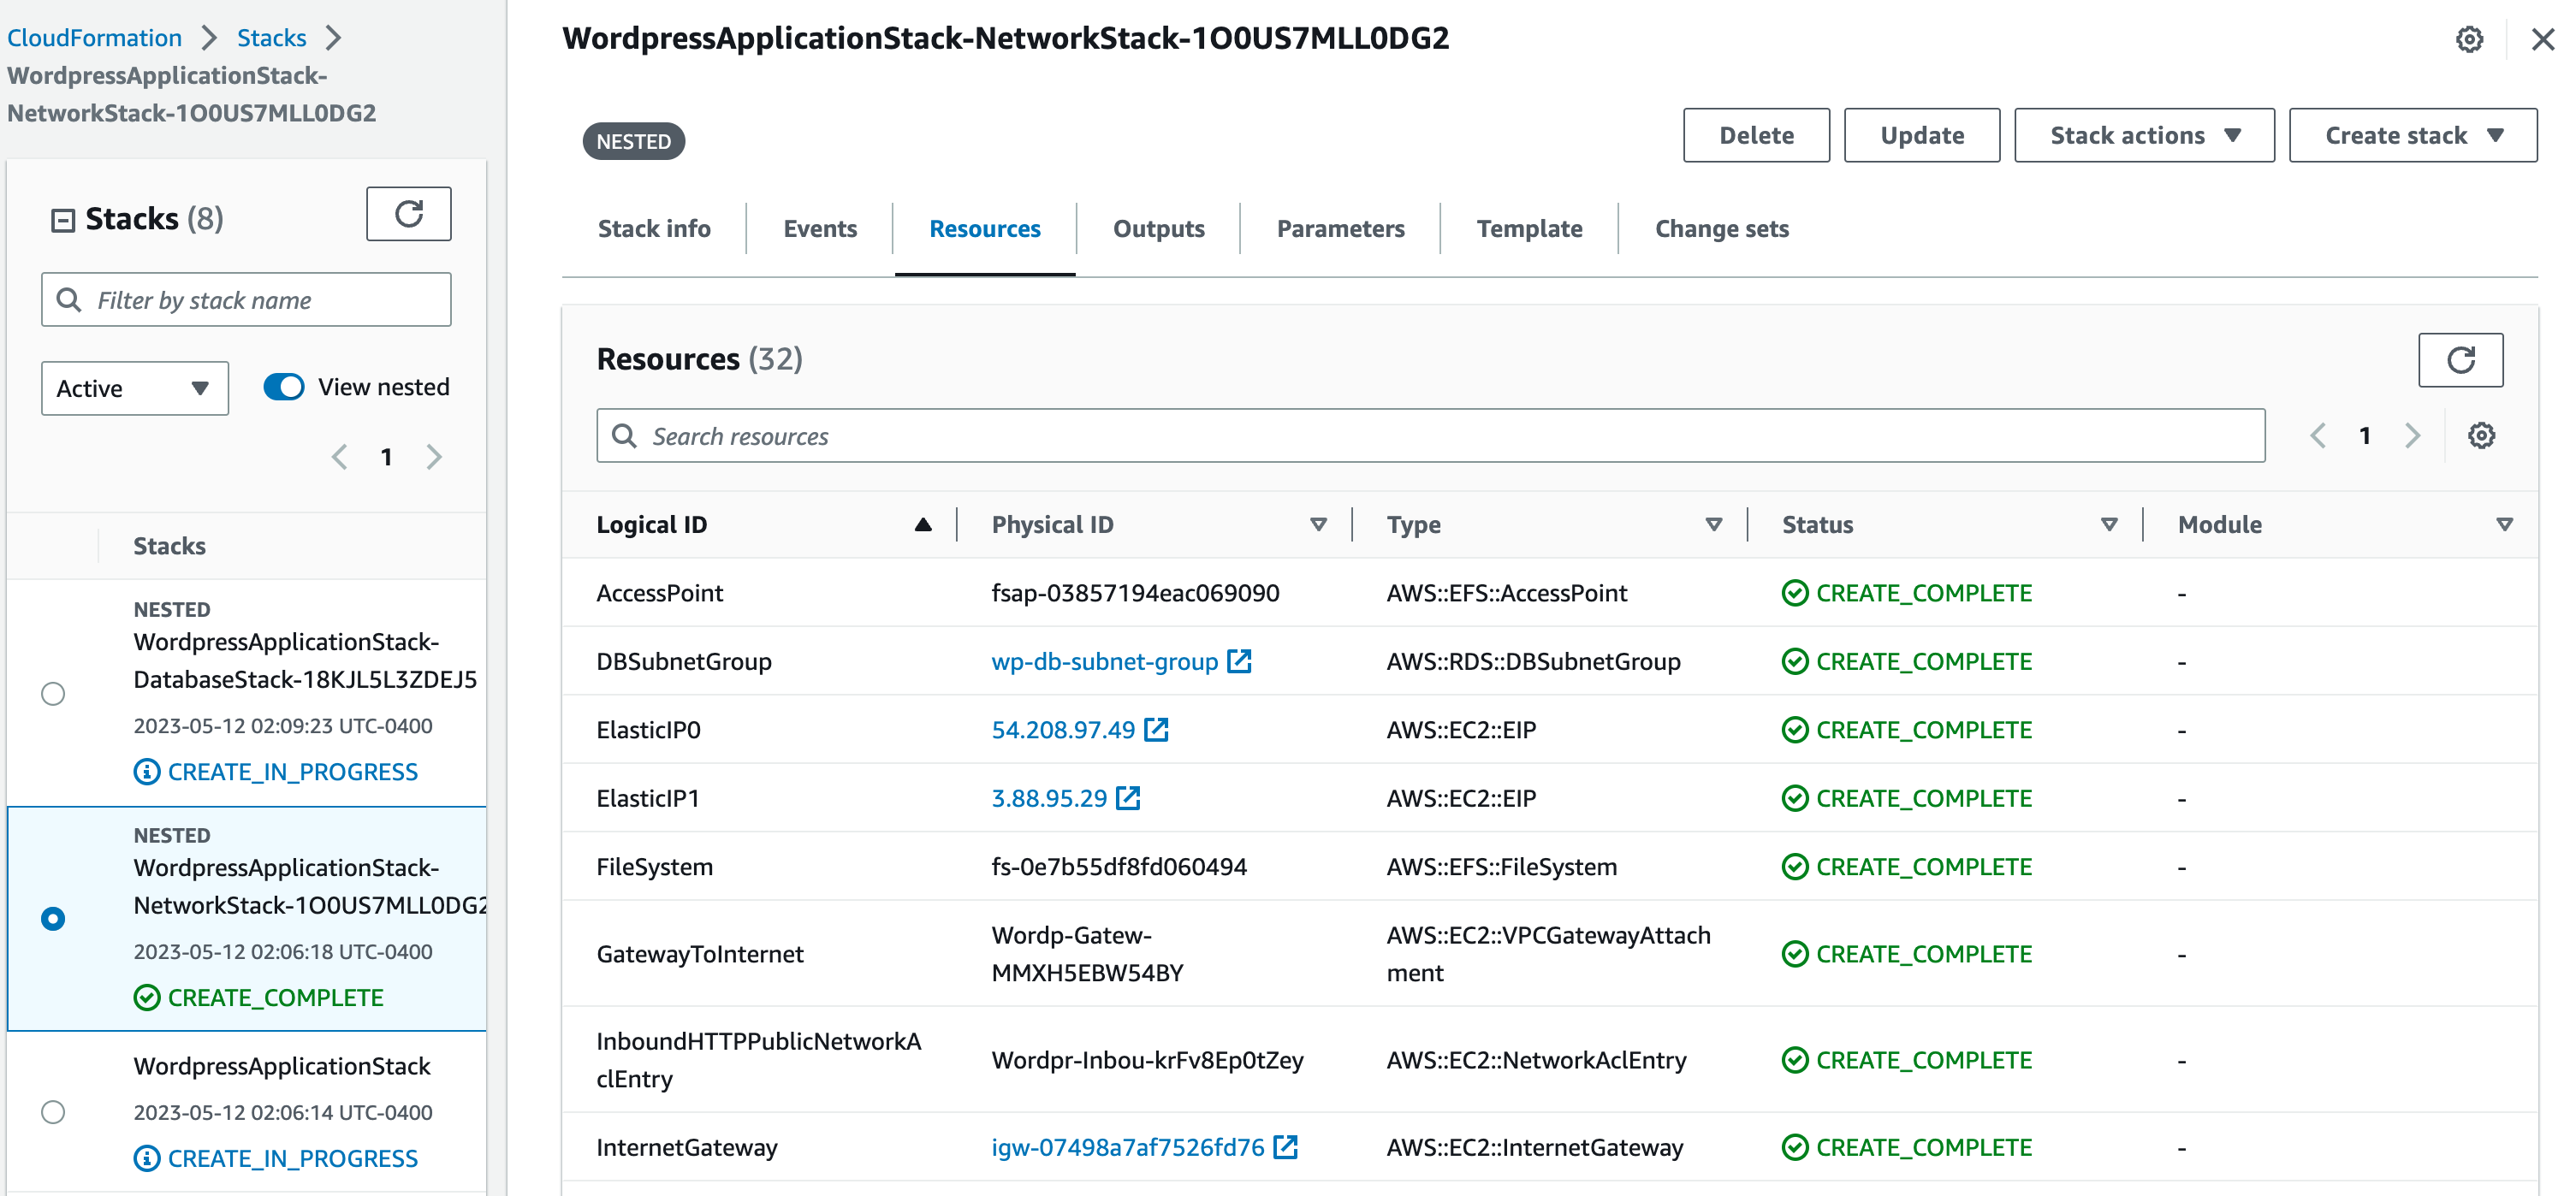Open the Outputs tab
Viewport: 2576px width, 1196px height.
1159,229
